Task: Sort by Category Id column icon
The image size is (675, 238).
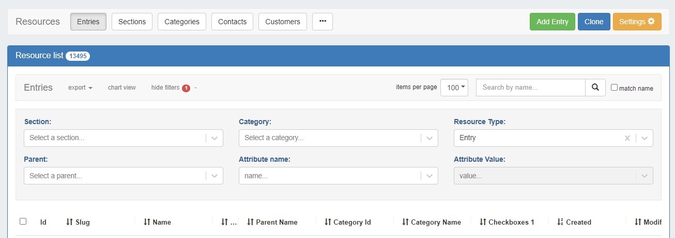Action: click(328, 222)
